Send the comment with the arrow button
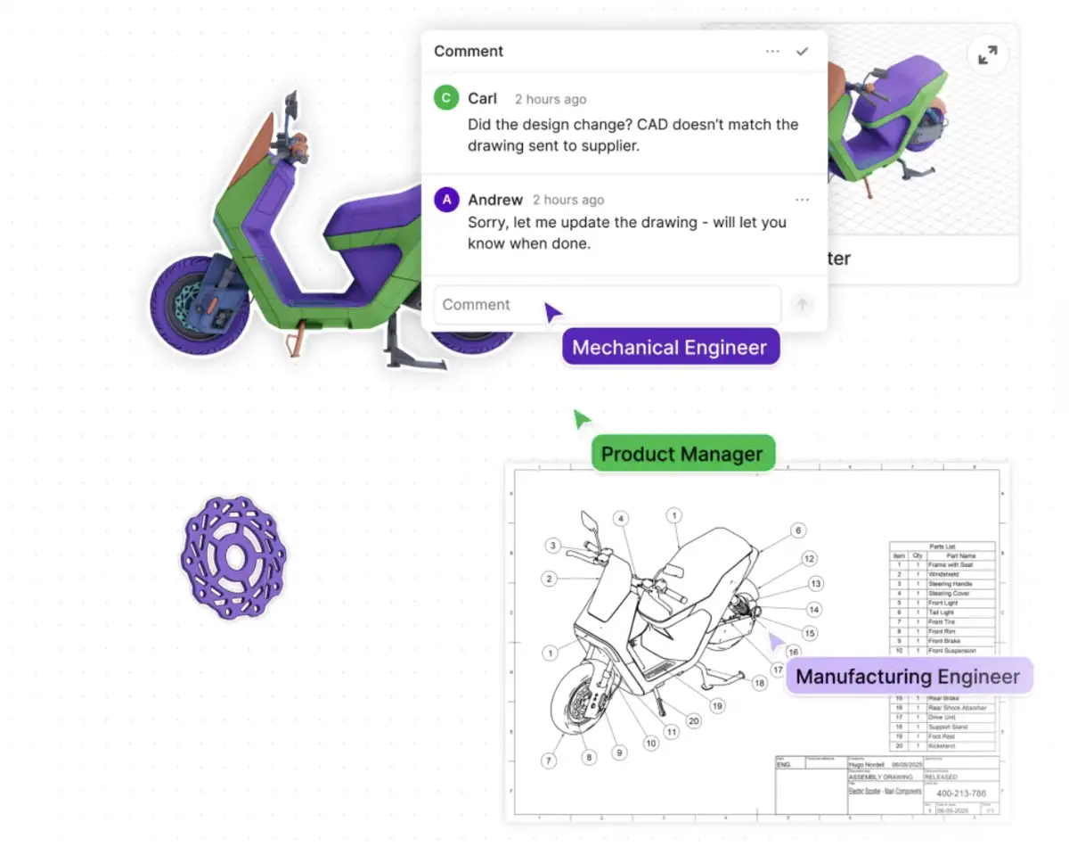The height and width of the screenshot is (855, 1069). coord(802,305)
